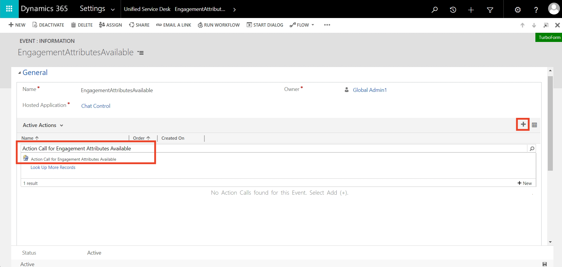
Task: Open Global Admin1 owner link
Action: (370, 90)
